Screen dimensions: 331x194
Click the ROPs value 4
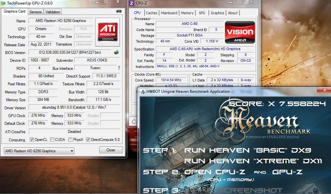[x=39, y=68]
